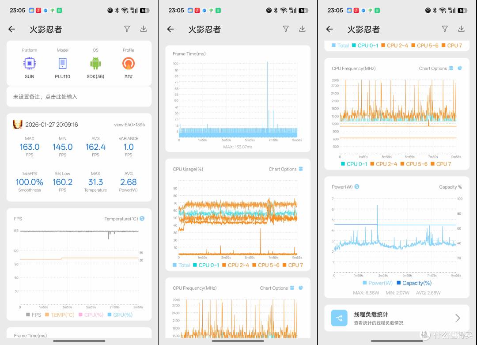Tap the note input field 未设置备注

79,97
